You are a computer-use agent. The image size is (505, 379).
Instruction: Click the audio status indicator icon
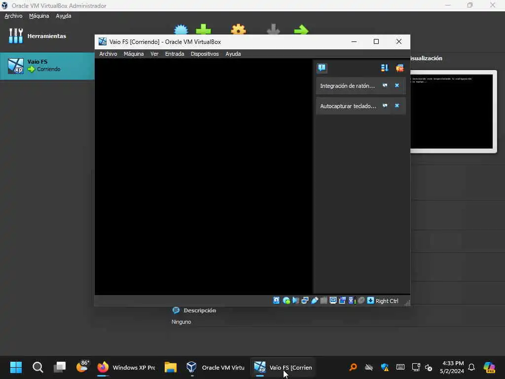pyautogui.click(x=295, y=301)
